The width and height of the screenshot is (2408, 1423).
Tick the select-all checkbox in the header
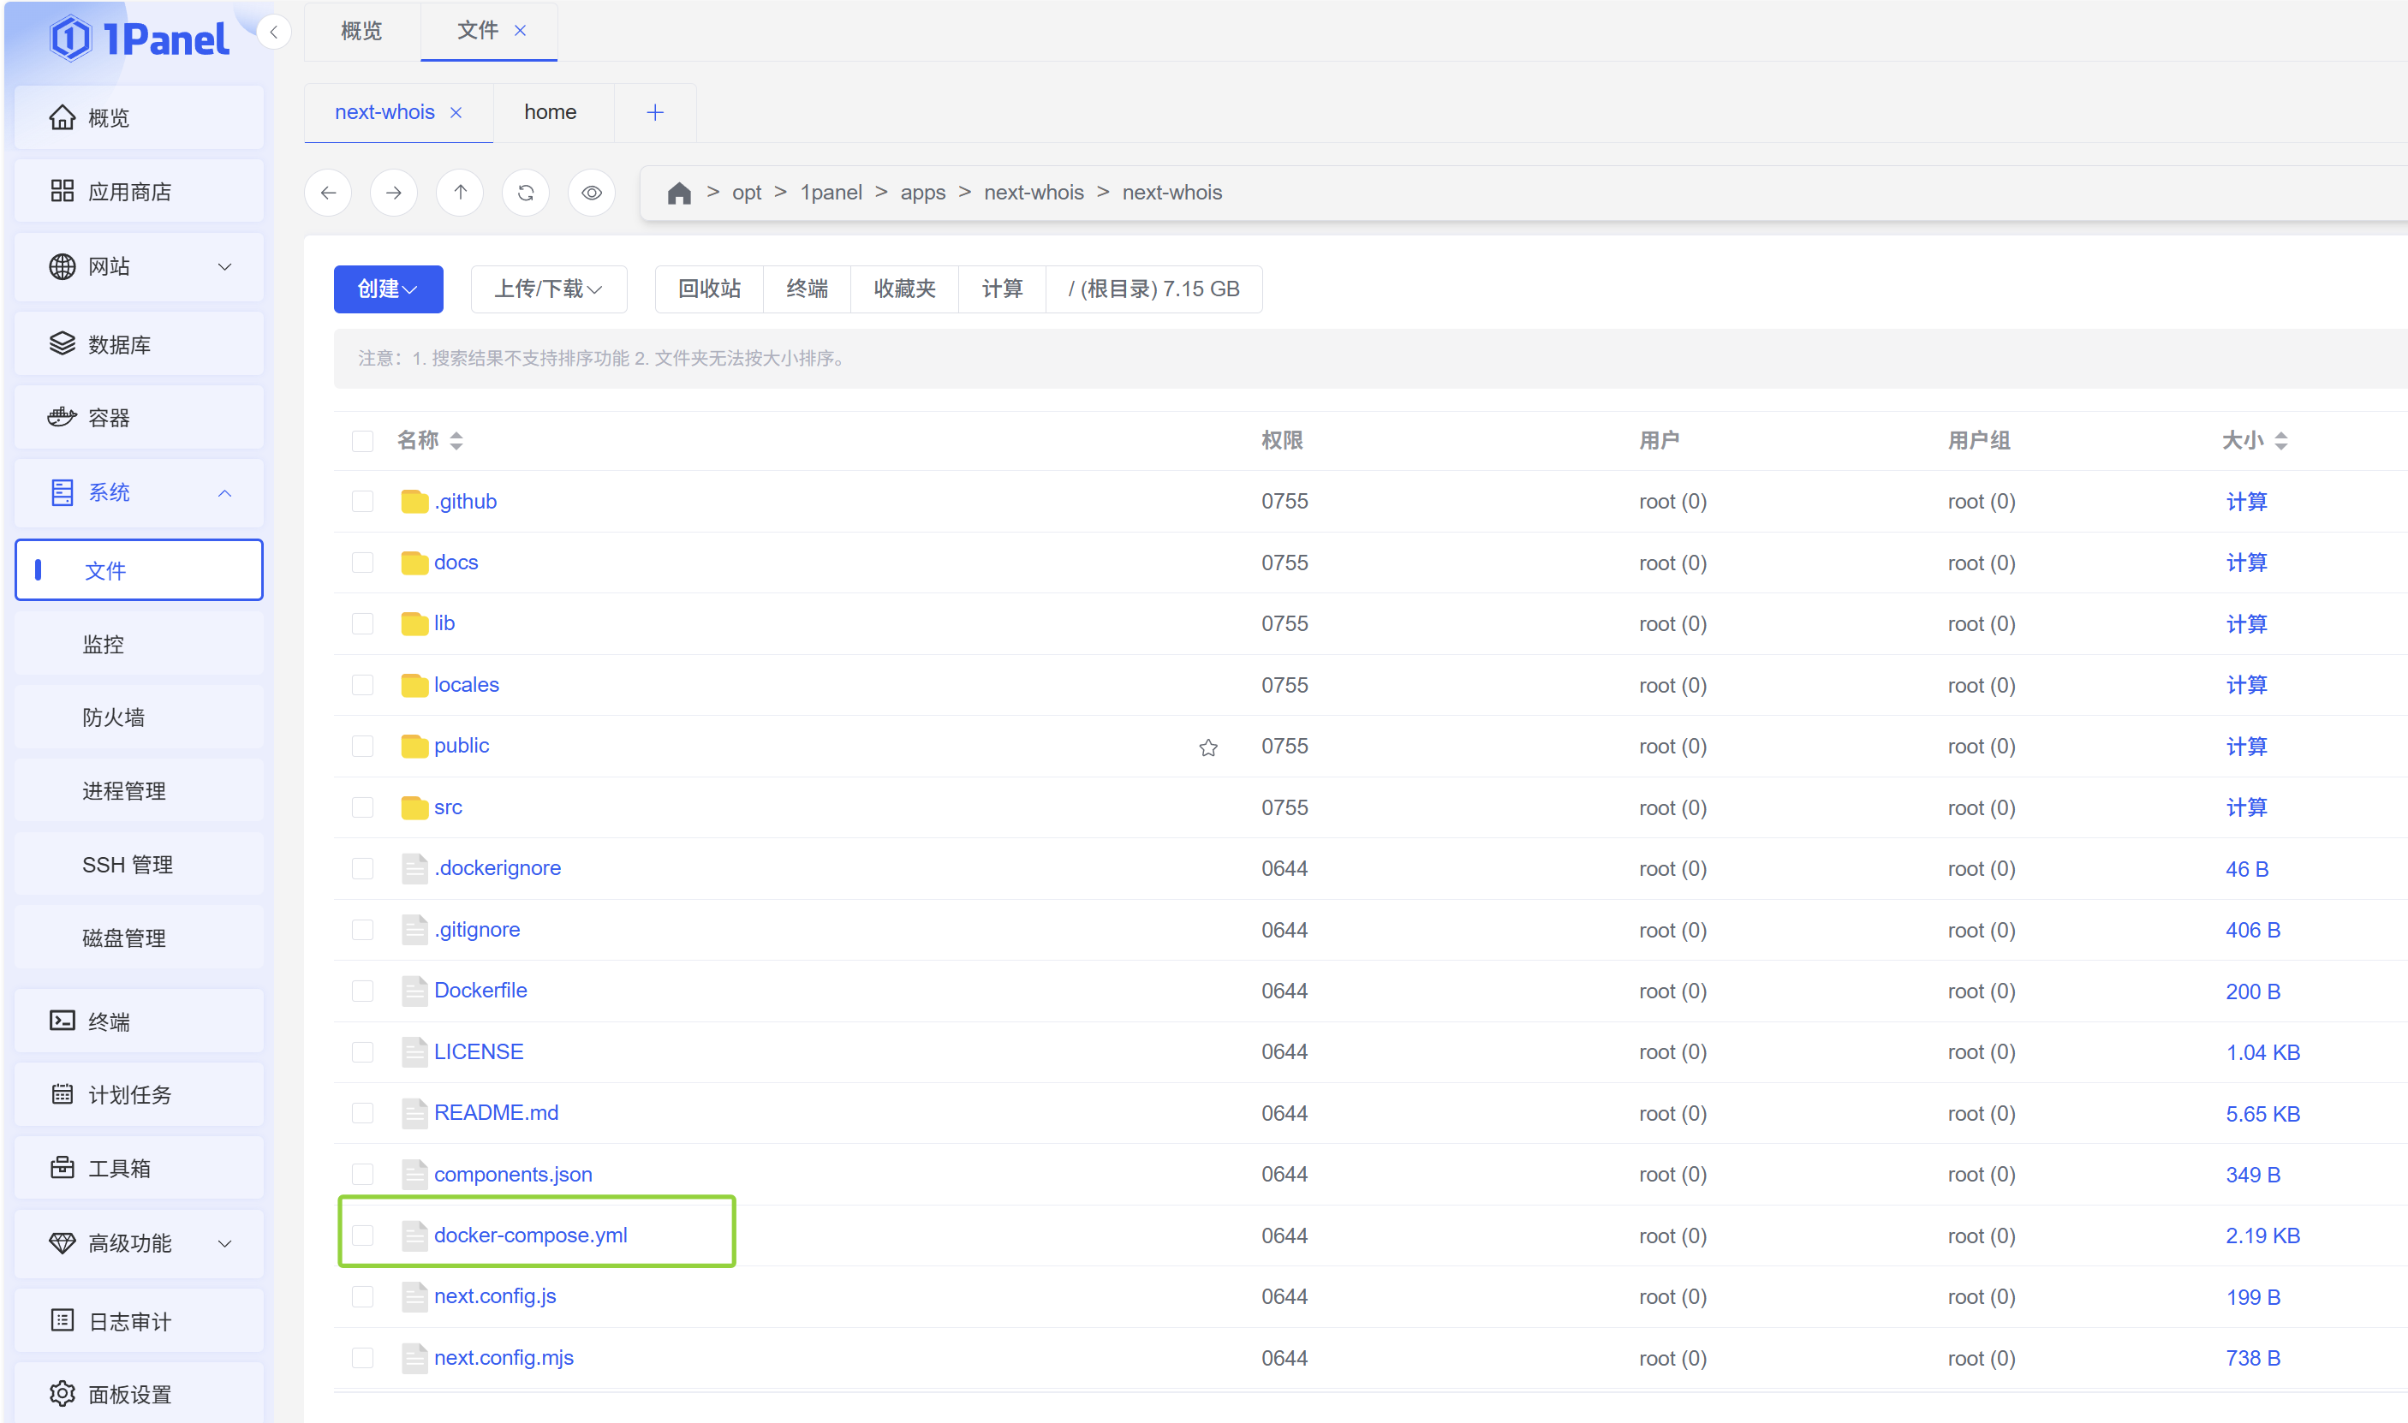362,441
